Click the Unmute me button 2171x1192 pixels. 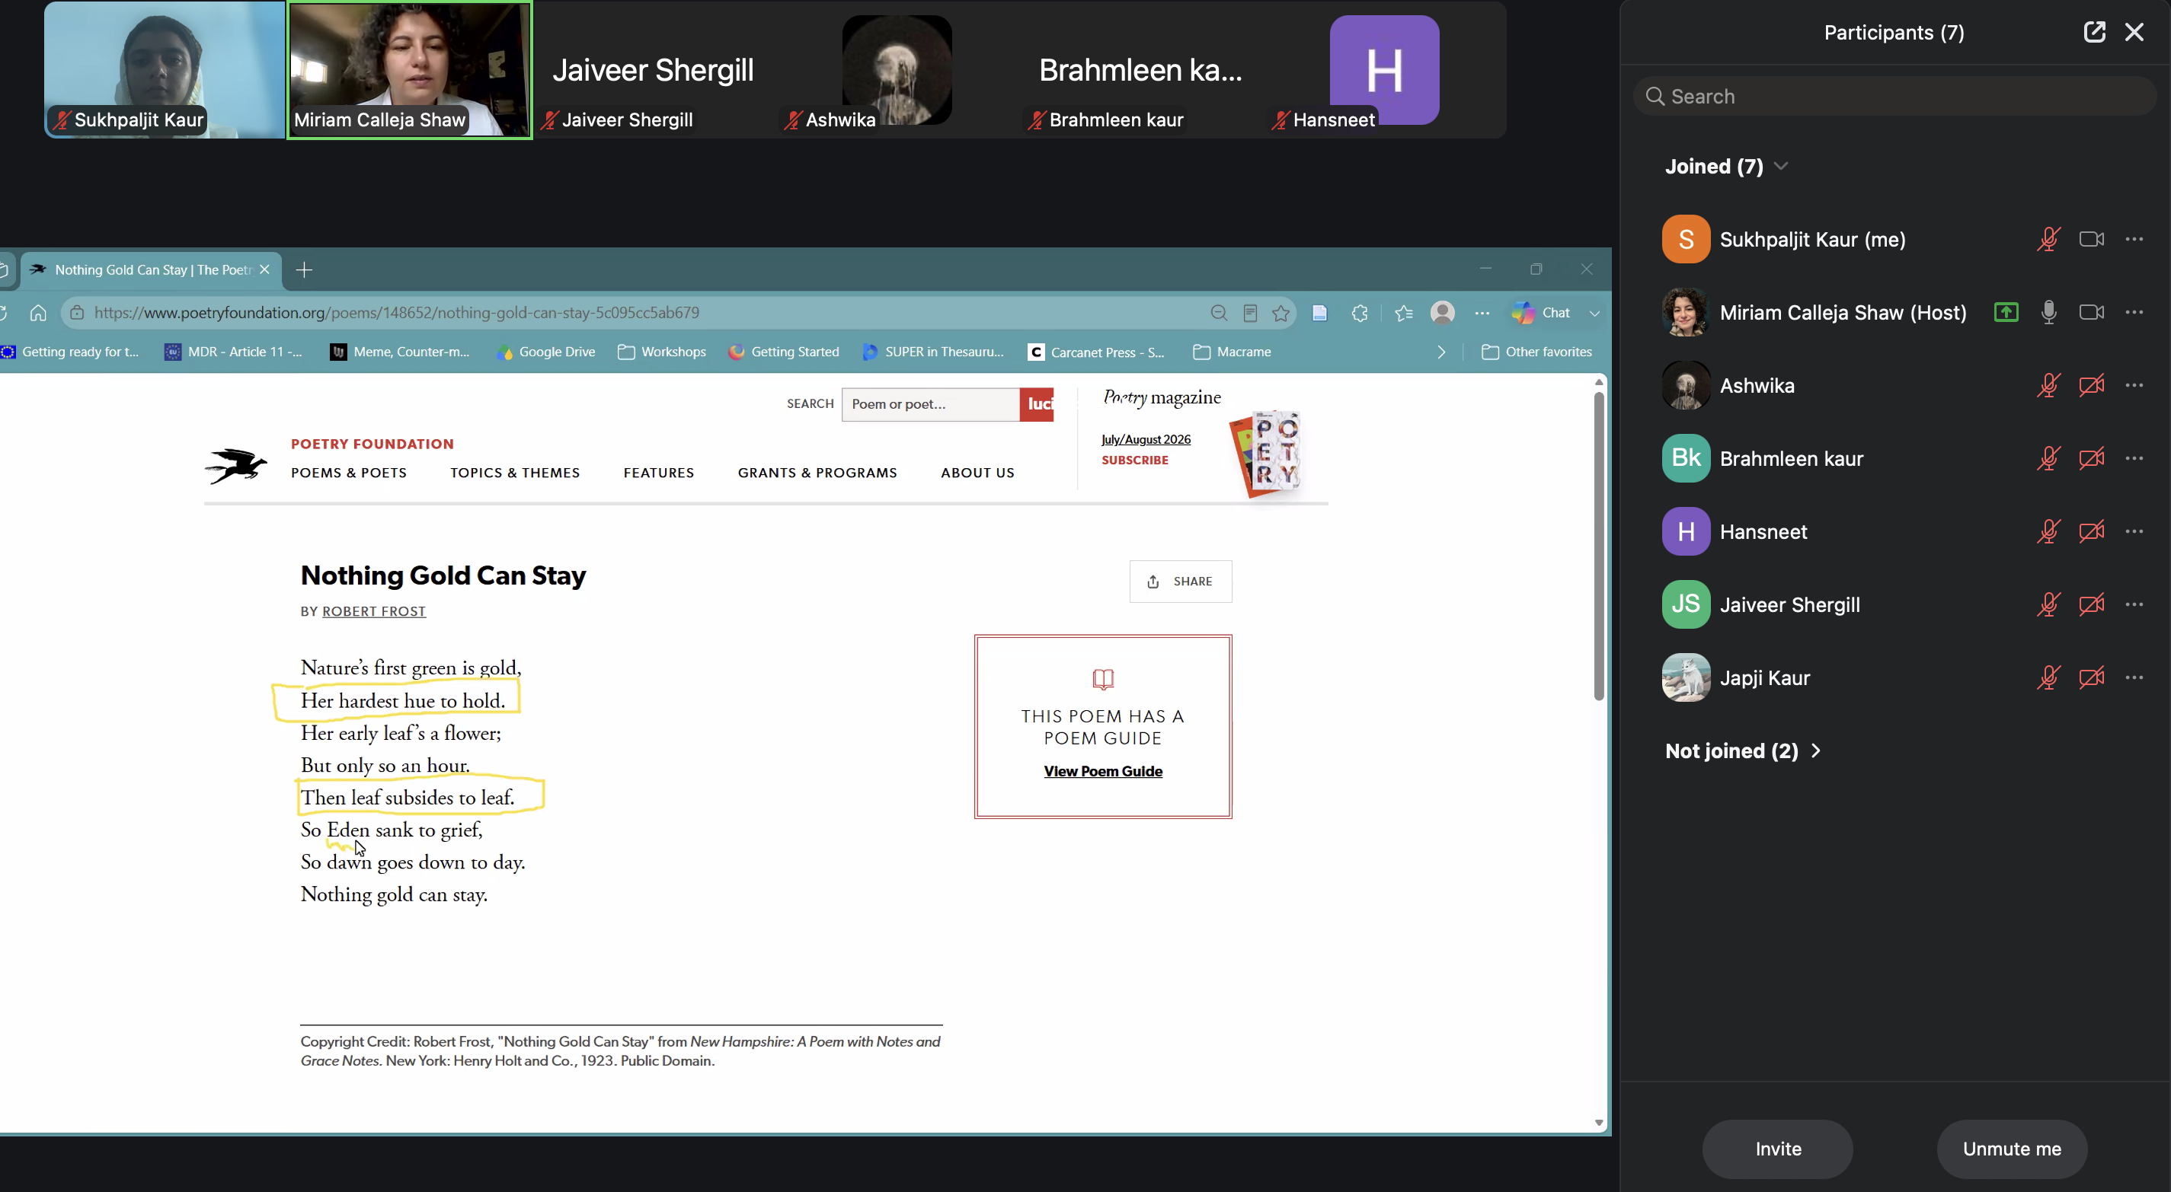click(2012, 1149)
